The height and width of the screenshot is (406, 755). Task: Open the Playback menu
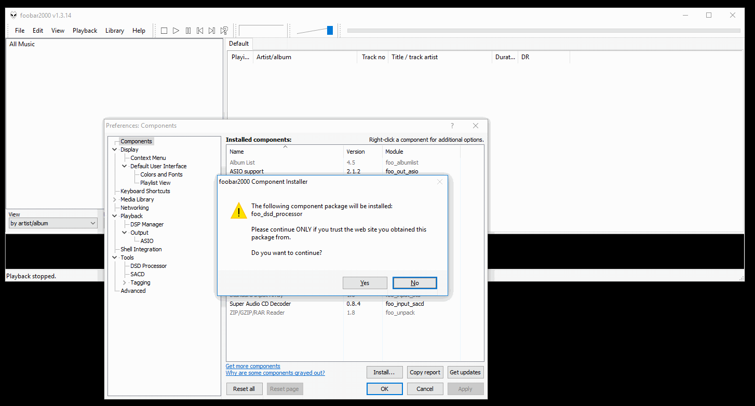point(85,31)
